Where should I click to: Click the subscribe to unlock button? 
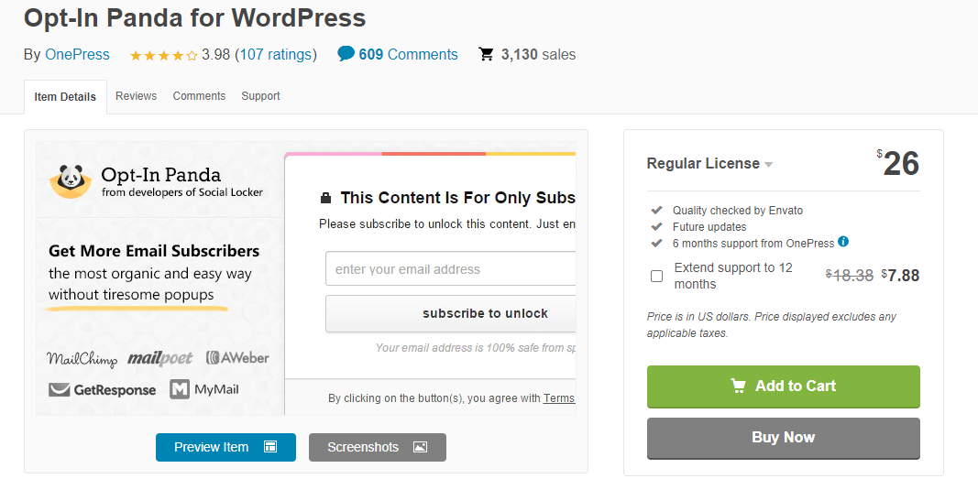point(450,313)
